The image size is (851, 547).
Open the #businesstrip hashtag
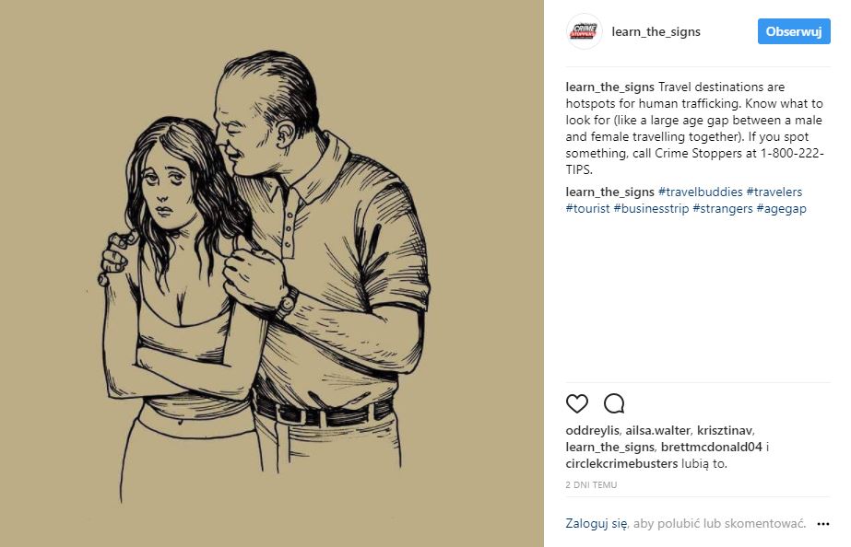(651, 208)
